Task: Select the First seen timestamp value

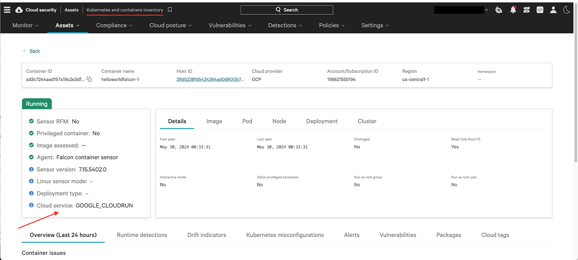Action: (x=185, y=147)
